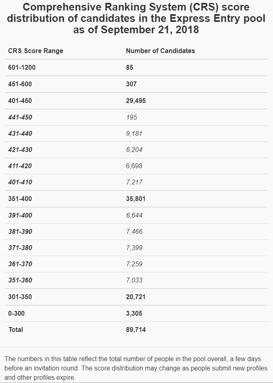The width and height of the screenshot is (273, 383).
Task: Click the Total value 89,714
Action: pos(136,330)
